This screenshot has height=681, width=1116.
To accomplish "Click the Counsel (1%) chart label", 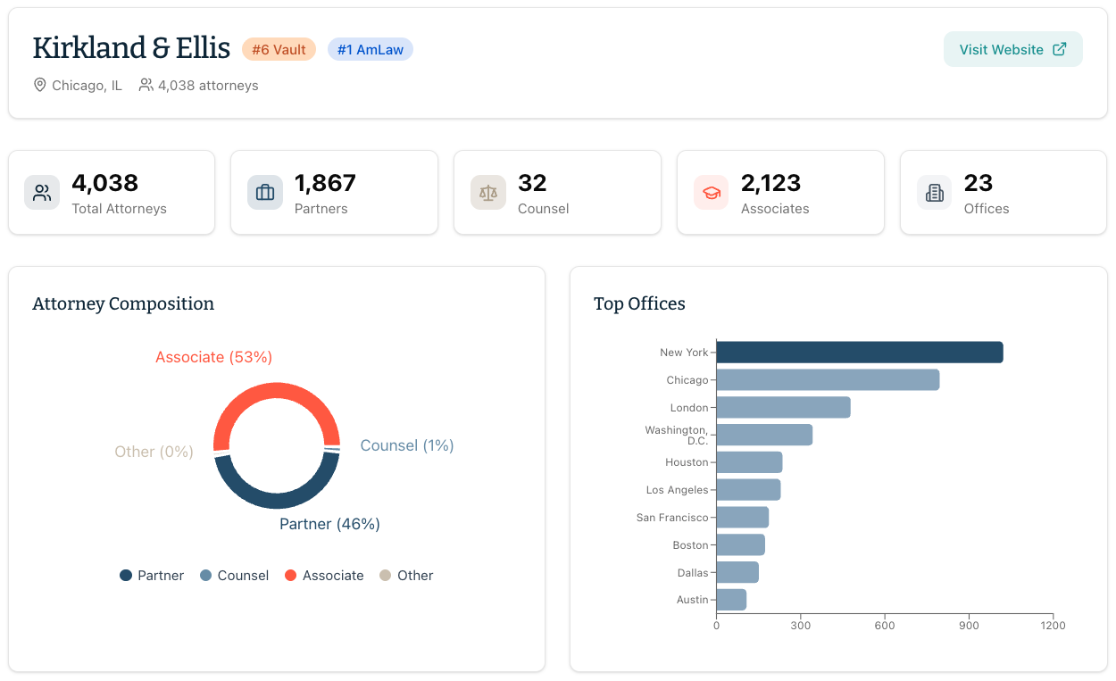I will tap(407, 445).
